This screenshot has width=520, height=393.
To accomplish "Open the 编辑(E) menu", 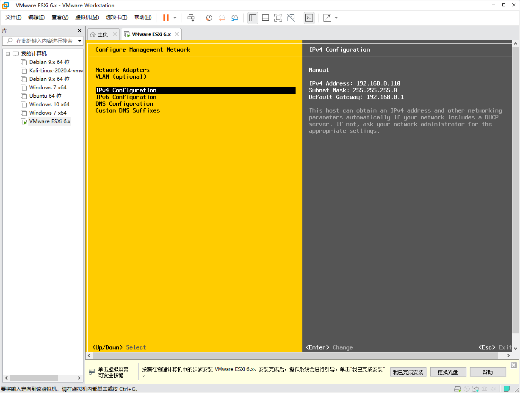I will 36,17.
